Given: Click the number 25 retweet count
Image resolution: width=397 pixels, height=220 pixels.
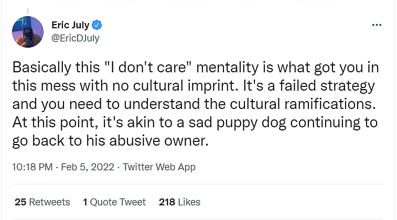Looking at the screenshot, I should point(20,202).
